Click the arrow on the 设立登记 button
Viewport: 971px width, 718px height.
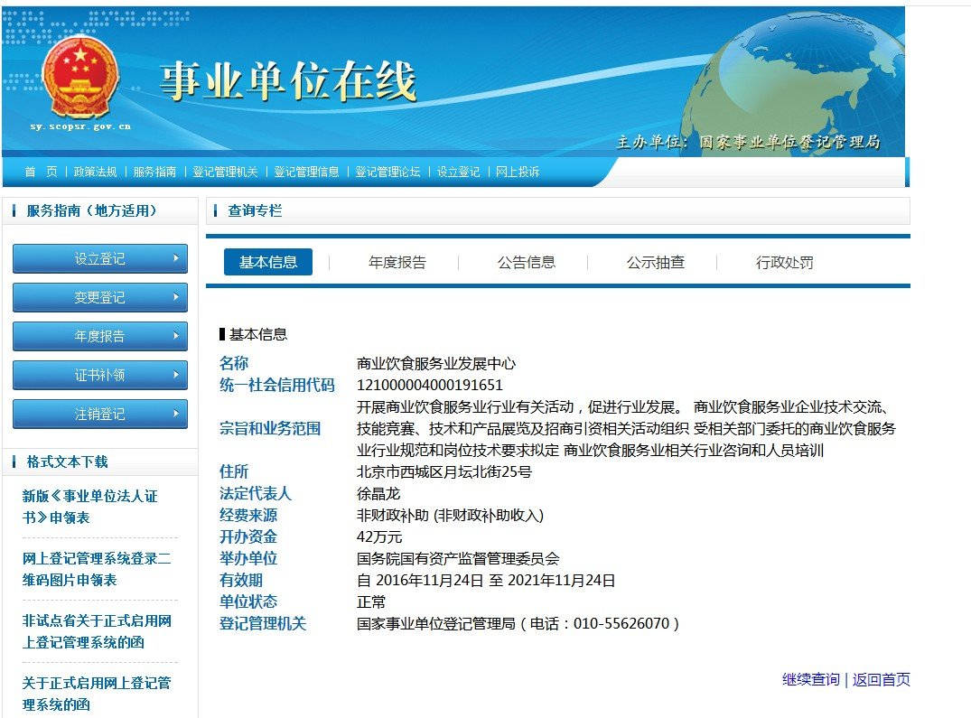click(x=177, y=258)
